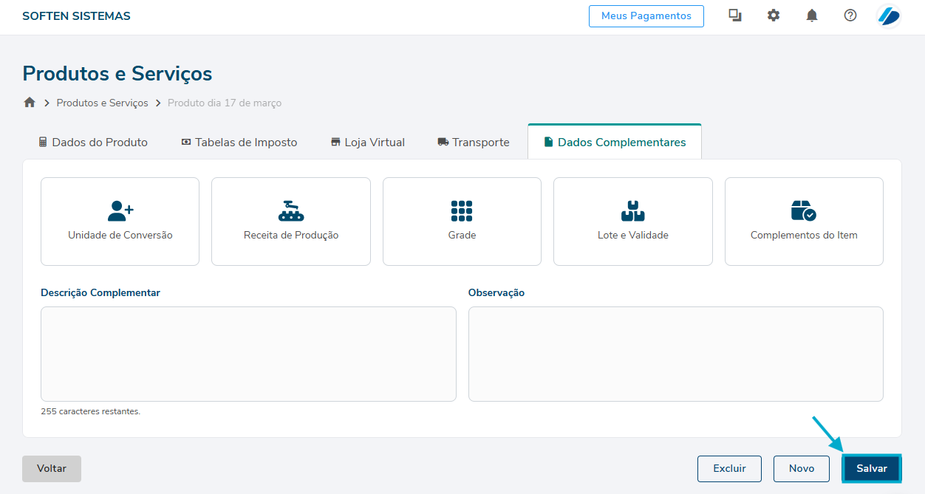925x494 pixels.
Task: Select the Transporte tab
Action: [x=474, y=142]
